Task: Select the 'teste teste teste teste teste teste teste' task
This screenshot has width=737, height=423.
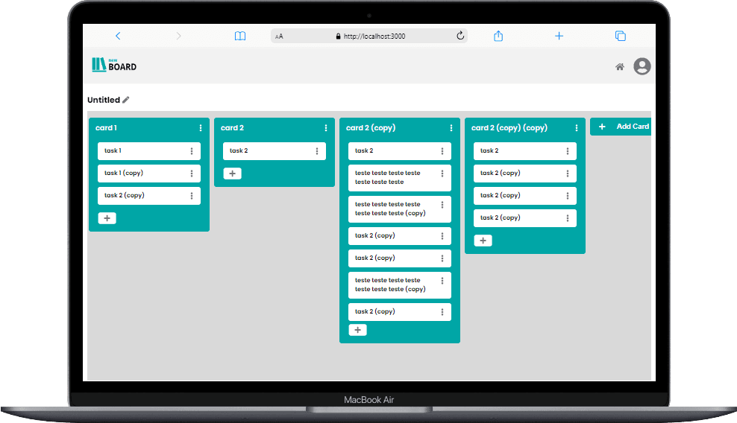Action: click(400, 177)
